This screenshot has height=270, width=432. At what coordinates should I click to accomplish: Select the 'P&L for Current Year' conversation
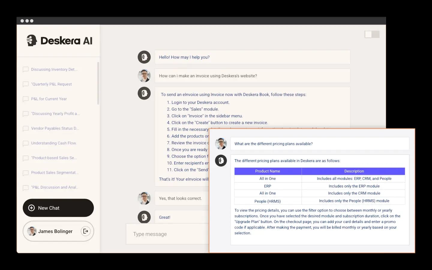coord(49,99)
